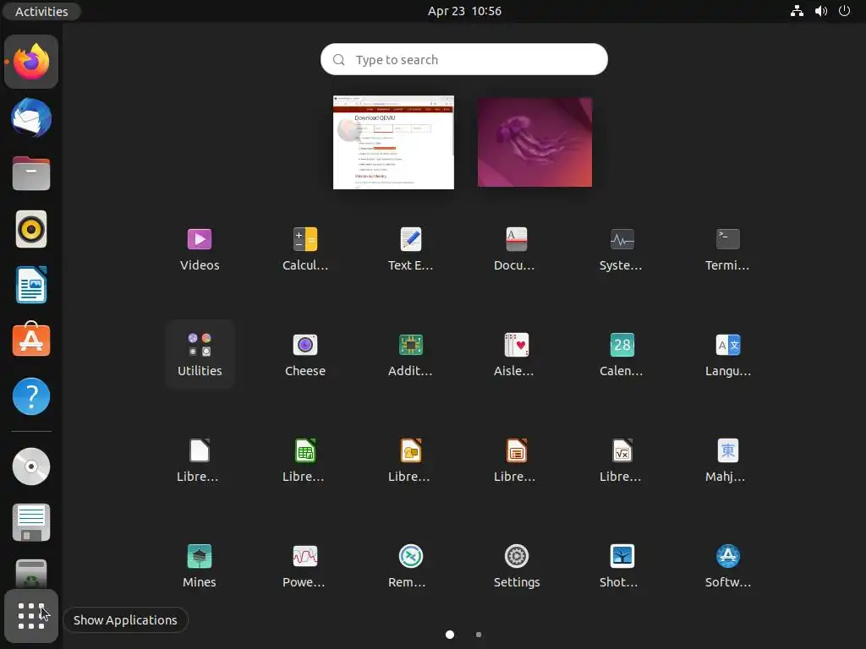Focus the "Type to search" field

pos(464,59)
